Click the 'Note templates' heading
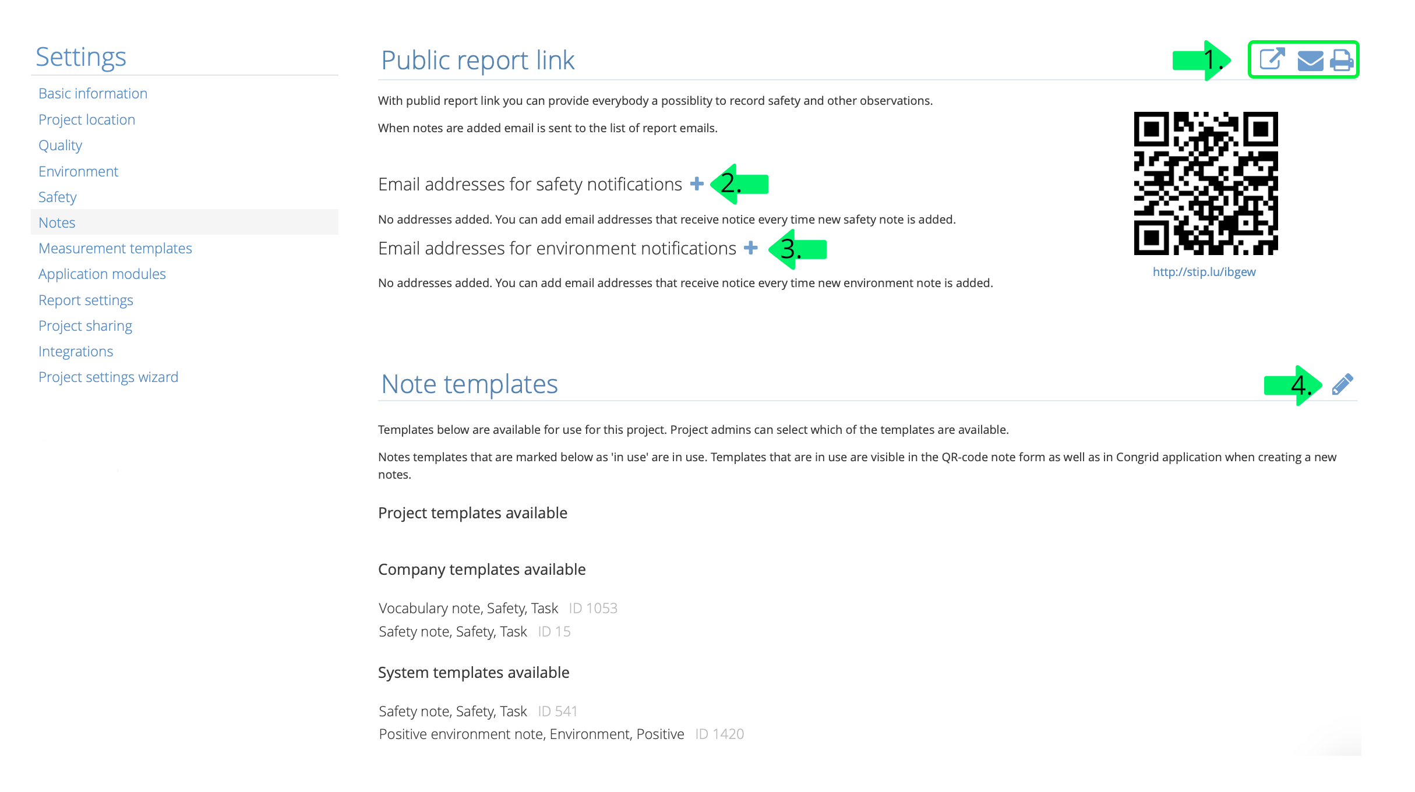1415x792 pixels. (x=470, y=384)
